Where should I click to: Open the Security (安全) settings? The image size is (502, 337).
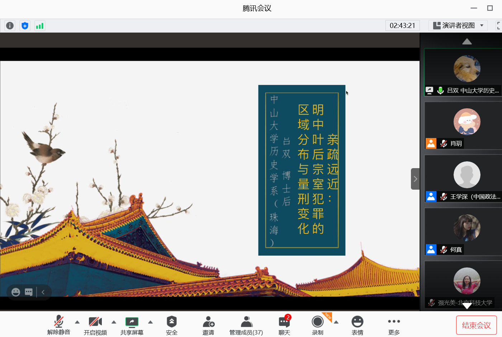click(171, 325)
